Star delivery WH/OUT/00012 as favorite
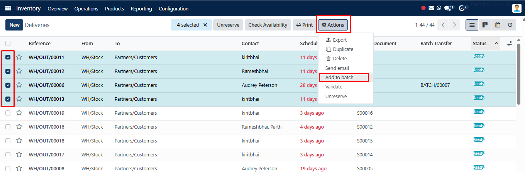The image size is (525, 173). [19, 71]
